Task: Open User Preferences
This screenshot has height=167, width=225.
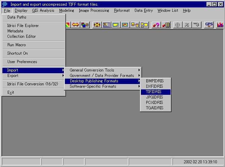Action: click(x=34, y=62)
